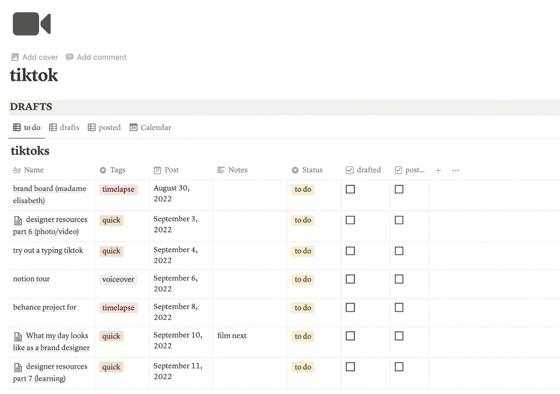
Task: Click to do status in behance project row
Action: (x=303, y=308)
